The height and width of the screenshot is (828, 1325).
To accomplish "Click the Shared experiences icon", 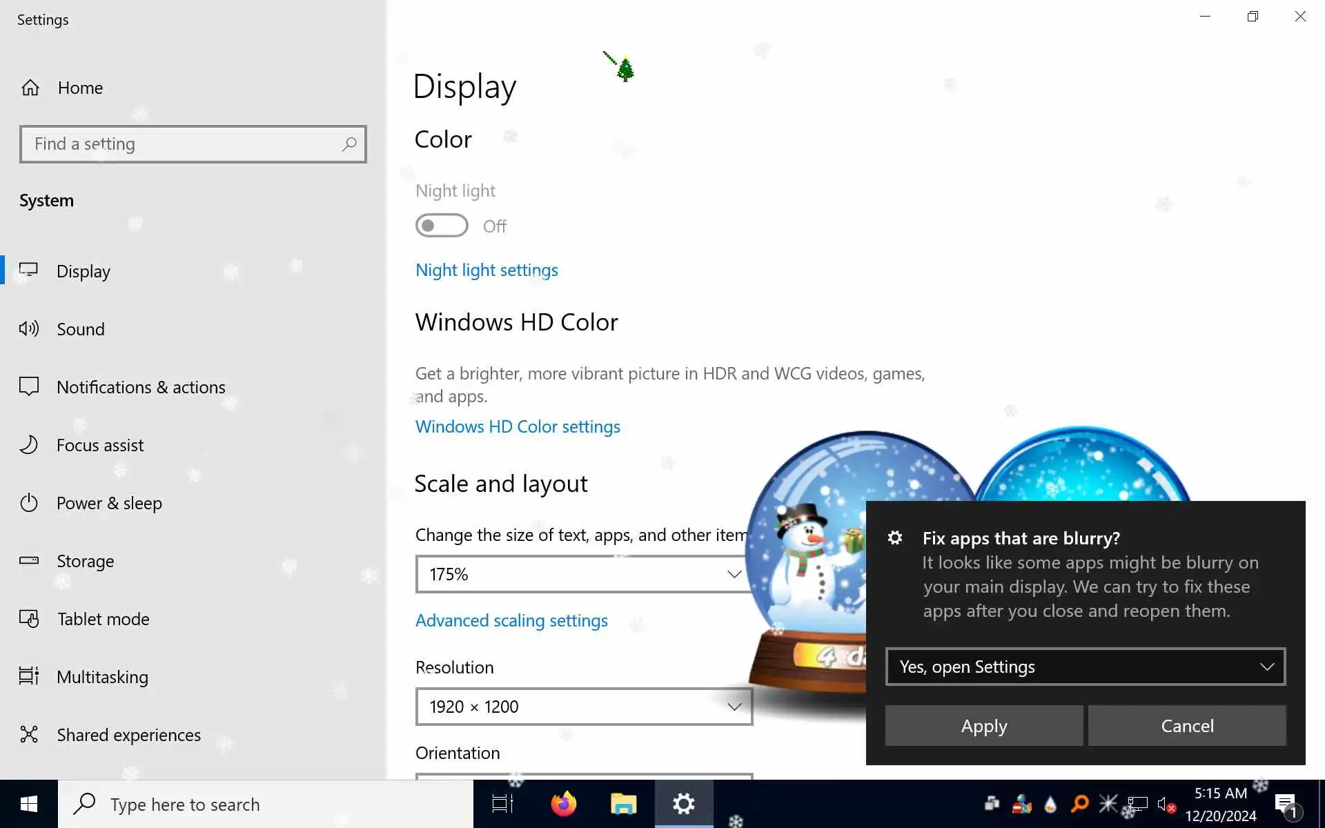I will pos(29,734).
